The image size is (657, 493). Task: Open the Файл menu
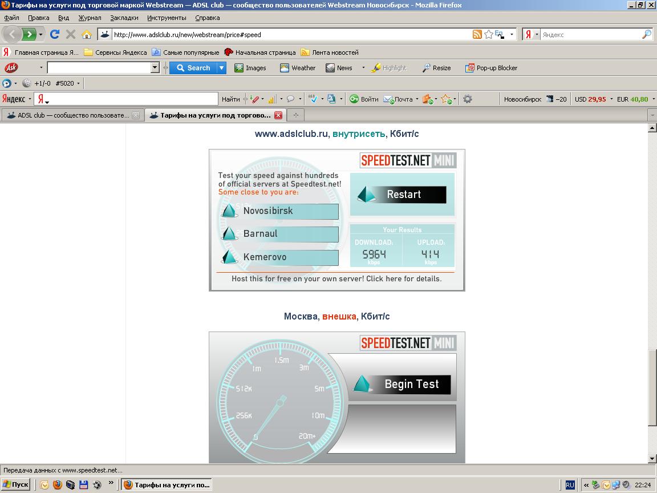click(12, 18)
